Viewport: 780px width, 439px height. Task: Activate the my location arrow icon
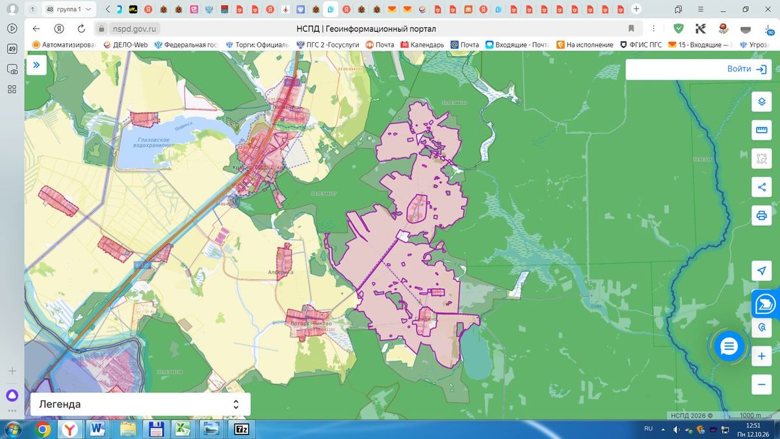[762, 271]
